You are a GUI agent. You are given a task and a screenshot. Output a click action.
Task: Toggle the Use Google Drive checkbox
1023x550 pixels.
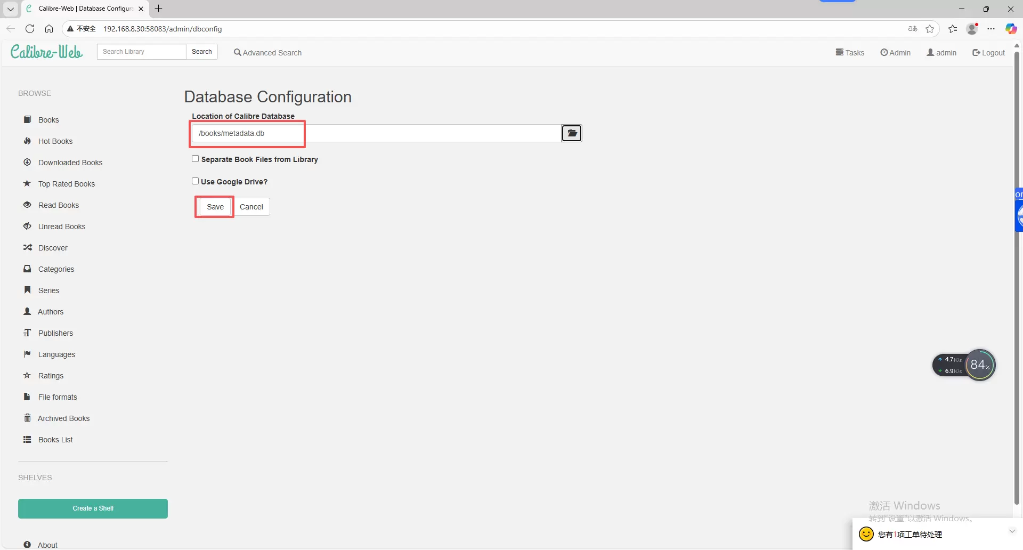tap(196, 181)
